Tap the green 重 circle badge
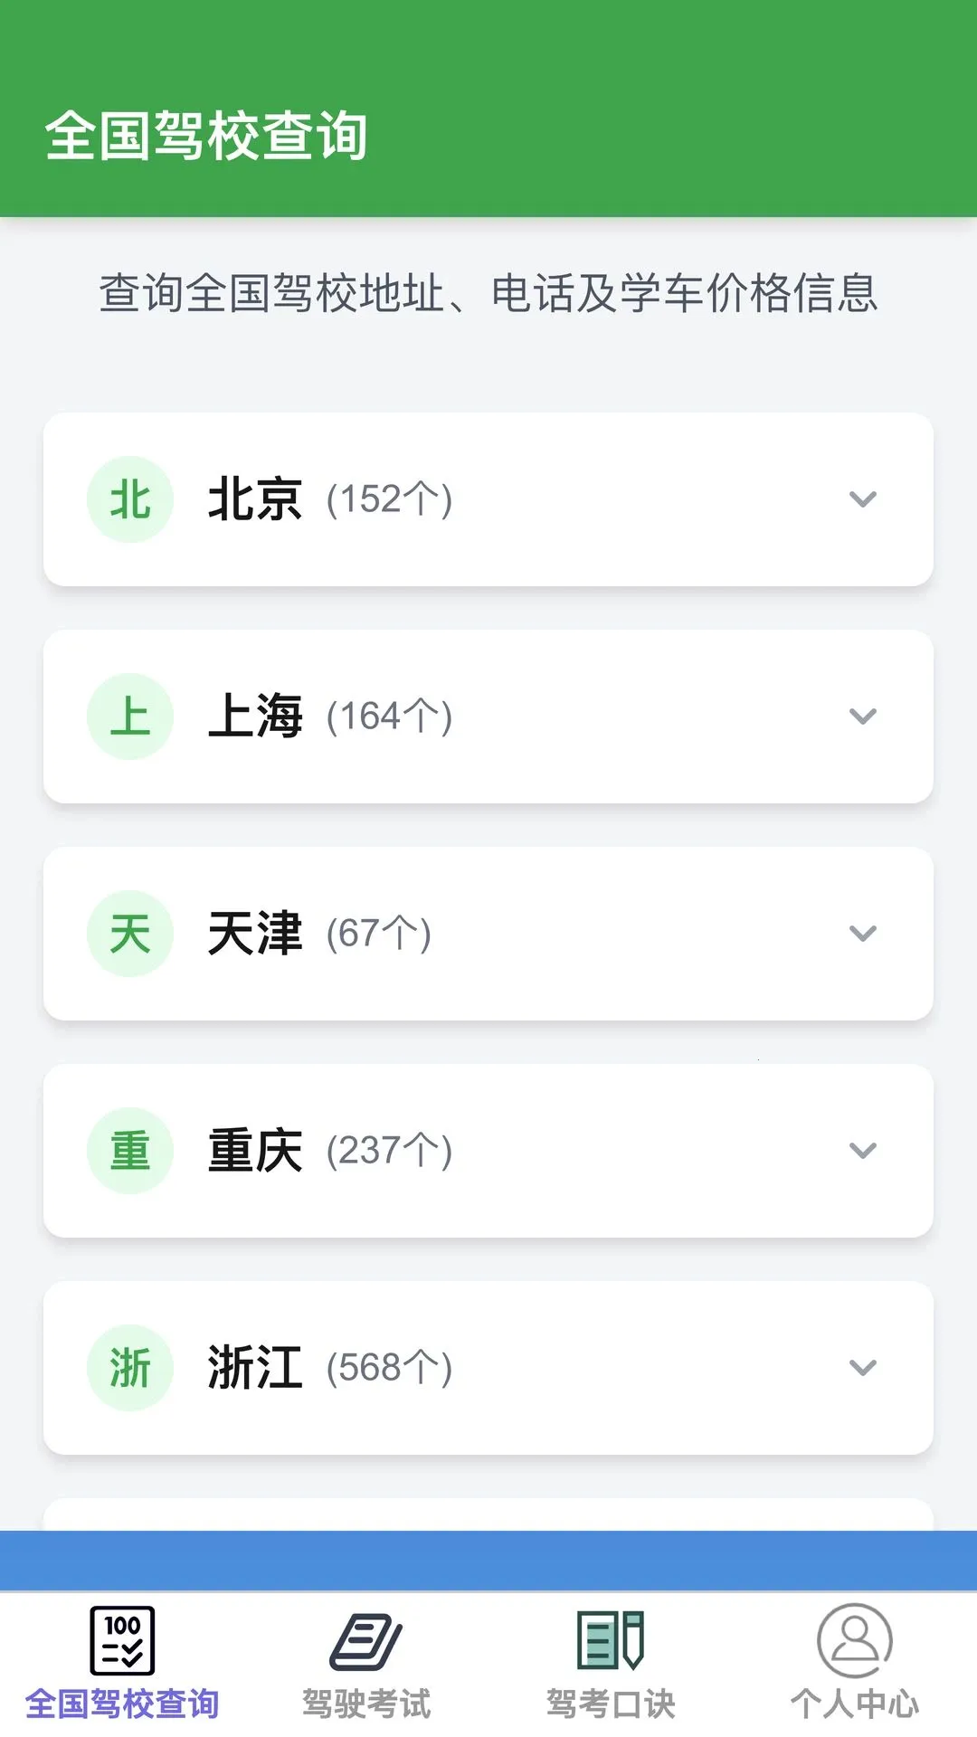The height and width of the screenshot is (1737, 977). pos(130,1151)
